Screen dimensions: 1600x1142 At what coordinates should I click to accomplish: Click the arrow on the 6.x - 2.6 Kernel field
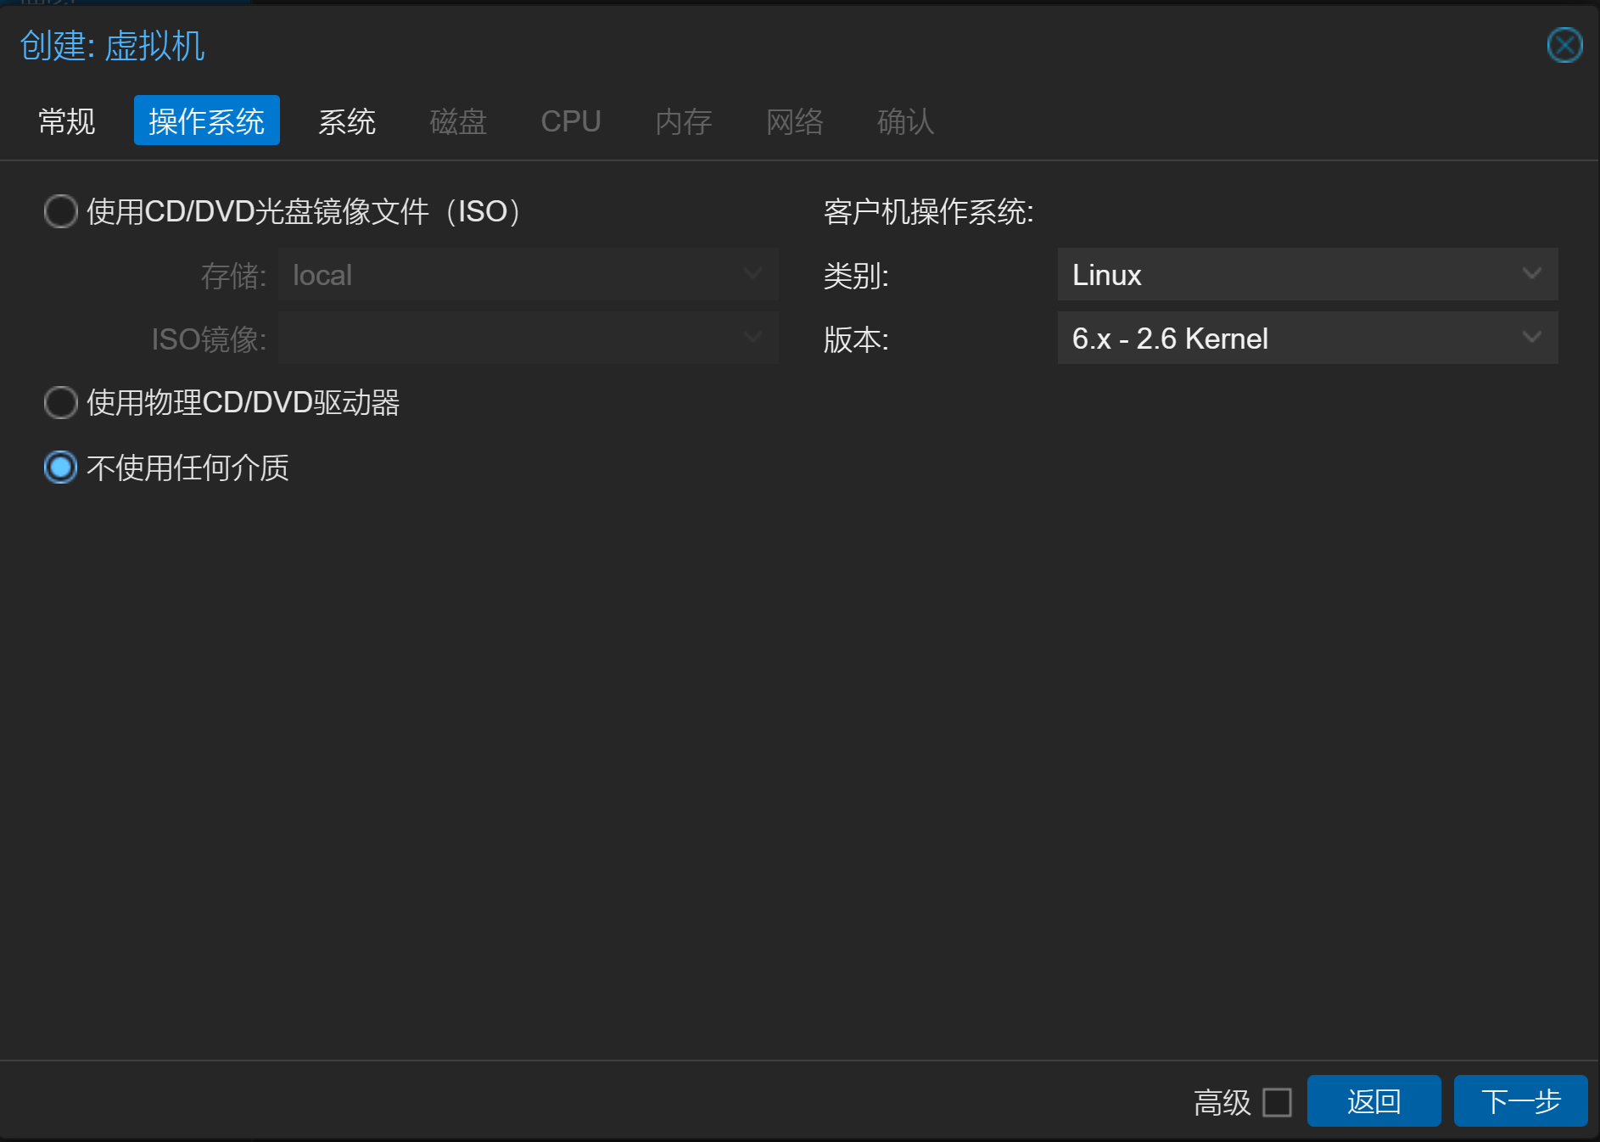pyautogui.click(x=1531, y=338)
